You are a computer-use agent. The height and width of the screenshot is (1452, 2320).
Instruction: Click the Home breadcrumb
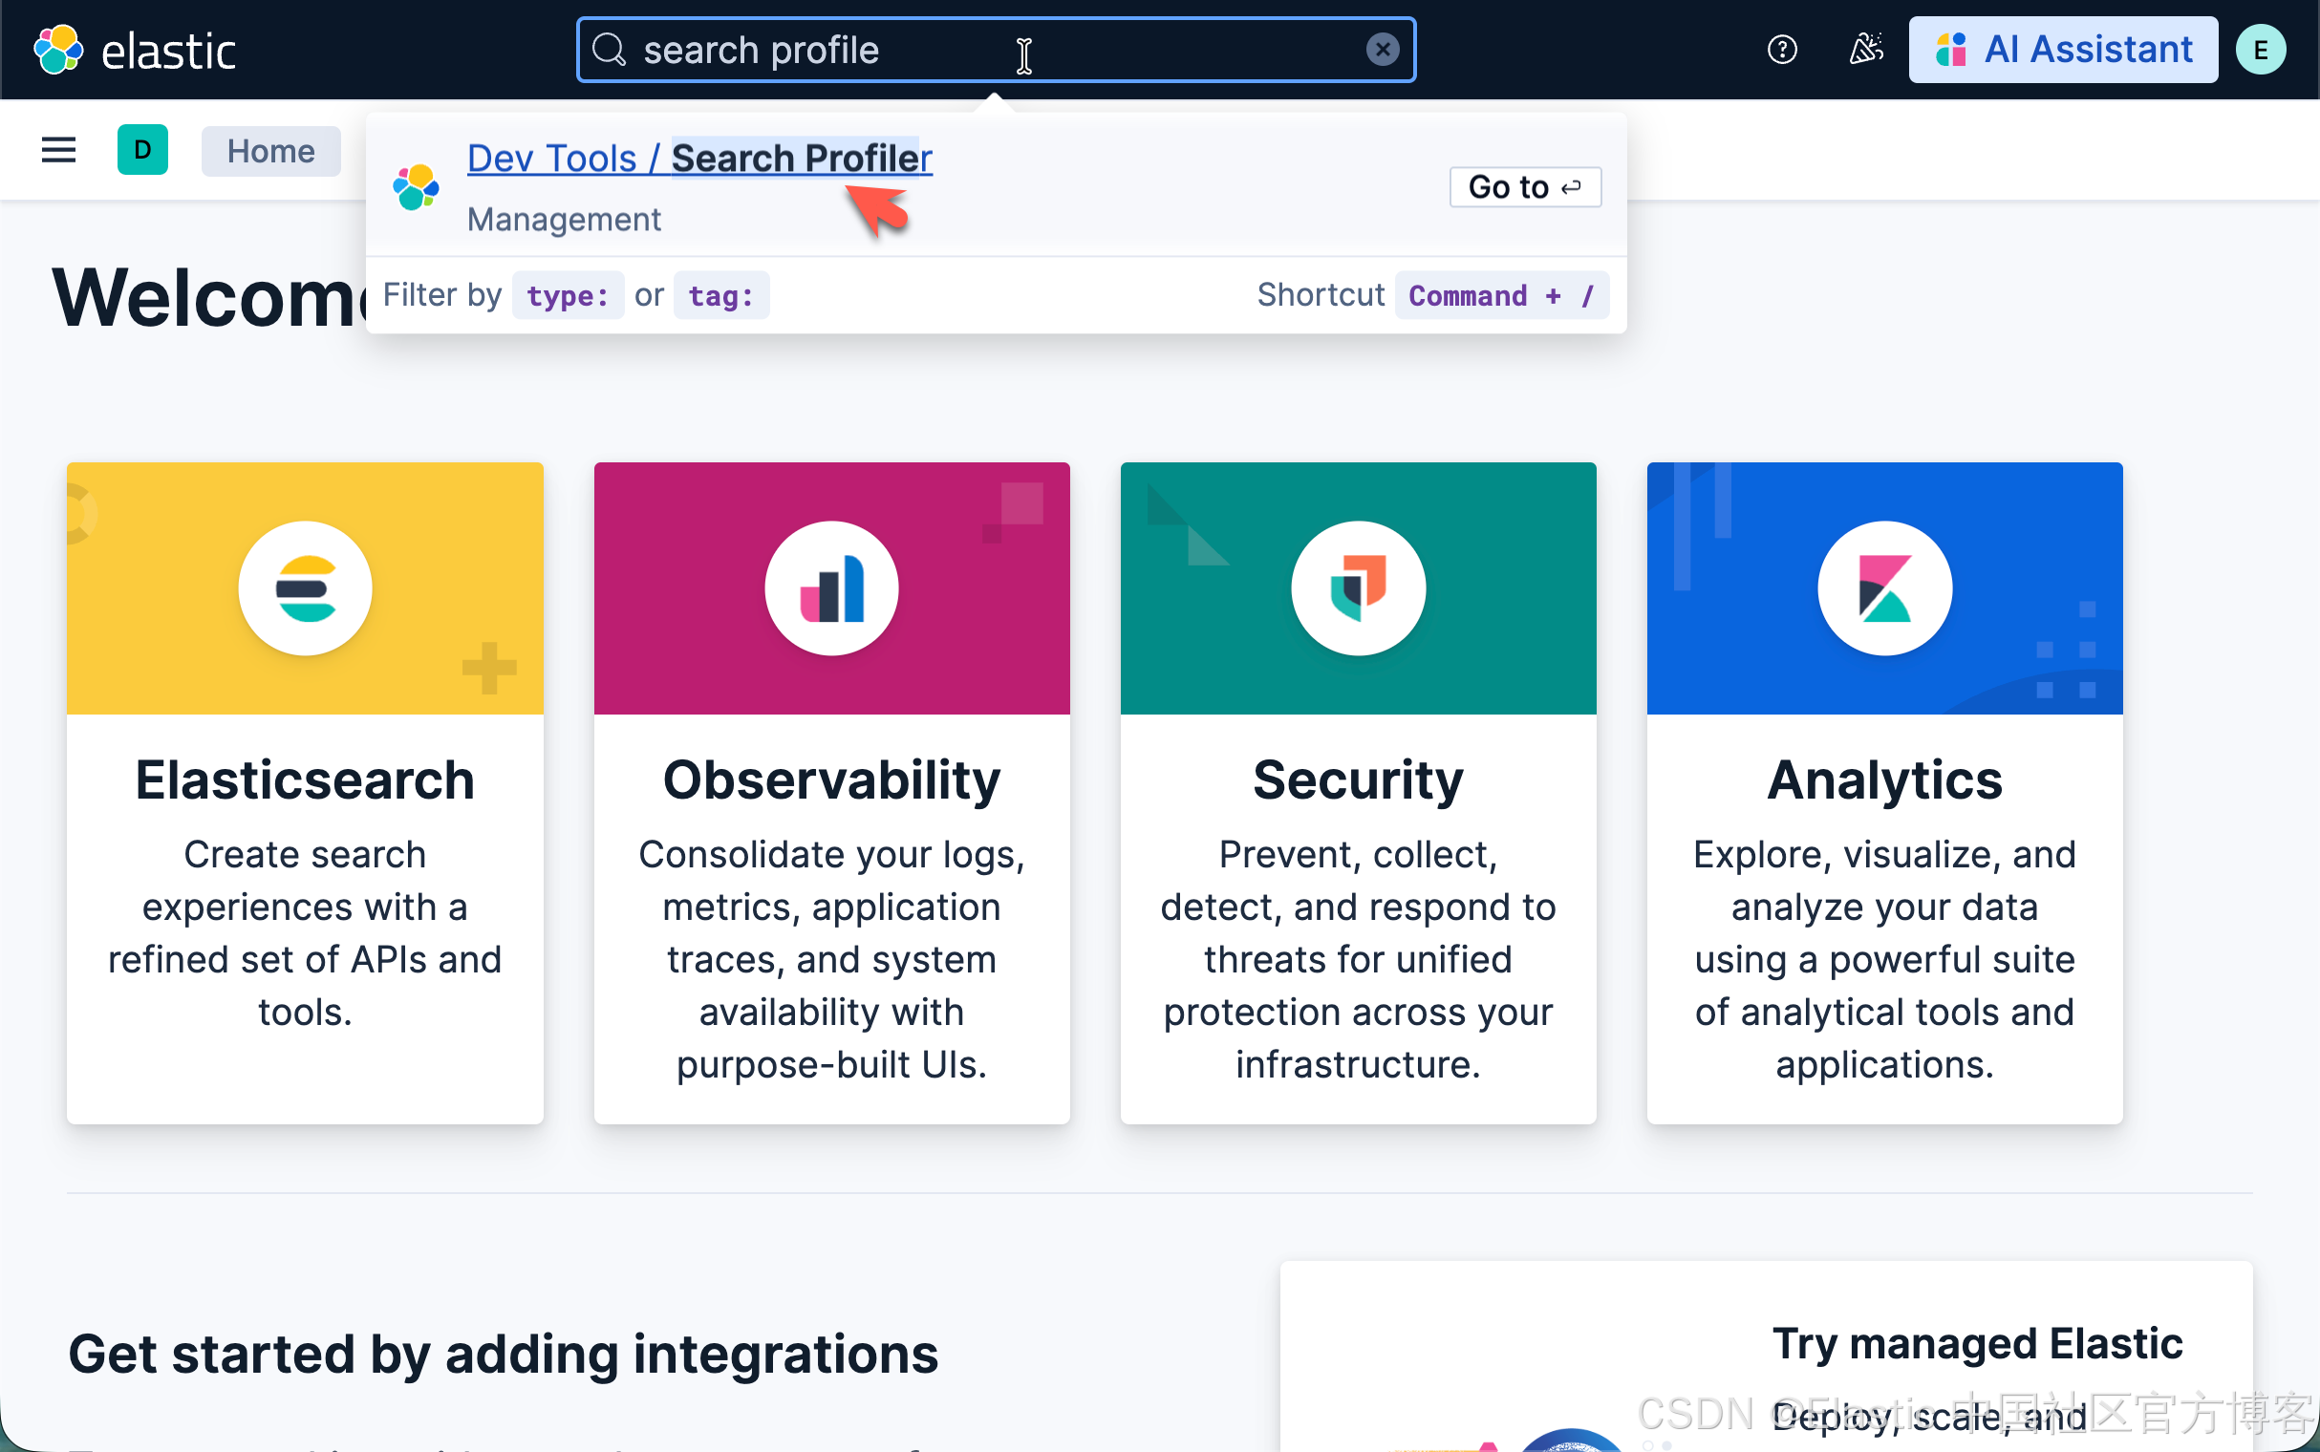(270, 151)
